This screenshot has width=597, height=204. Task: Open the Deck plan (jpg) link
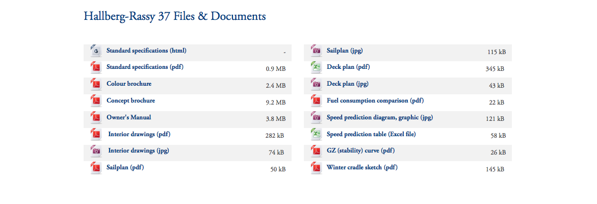tap(348, 84)
